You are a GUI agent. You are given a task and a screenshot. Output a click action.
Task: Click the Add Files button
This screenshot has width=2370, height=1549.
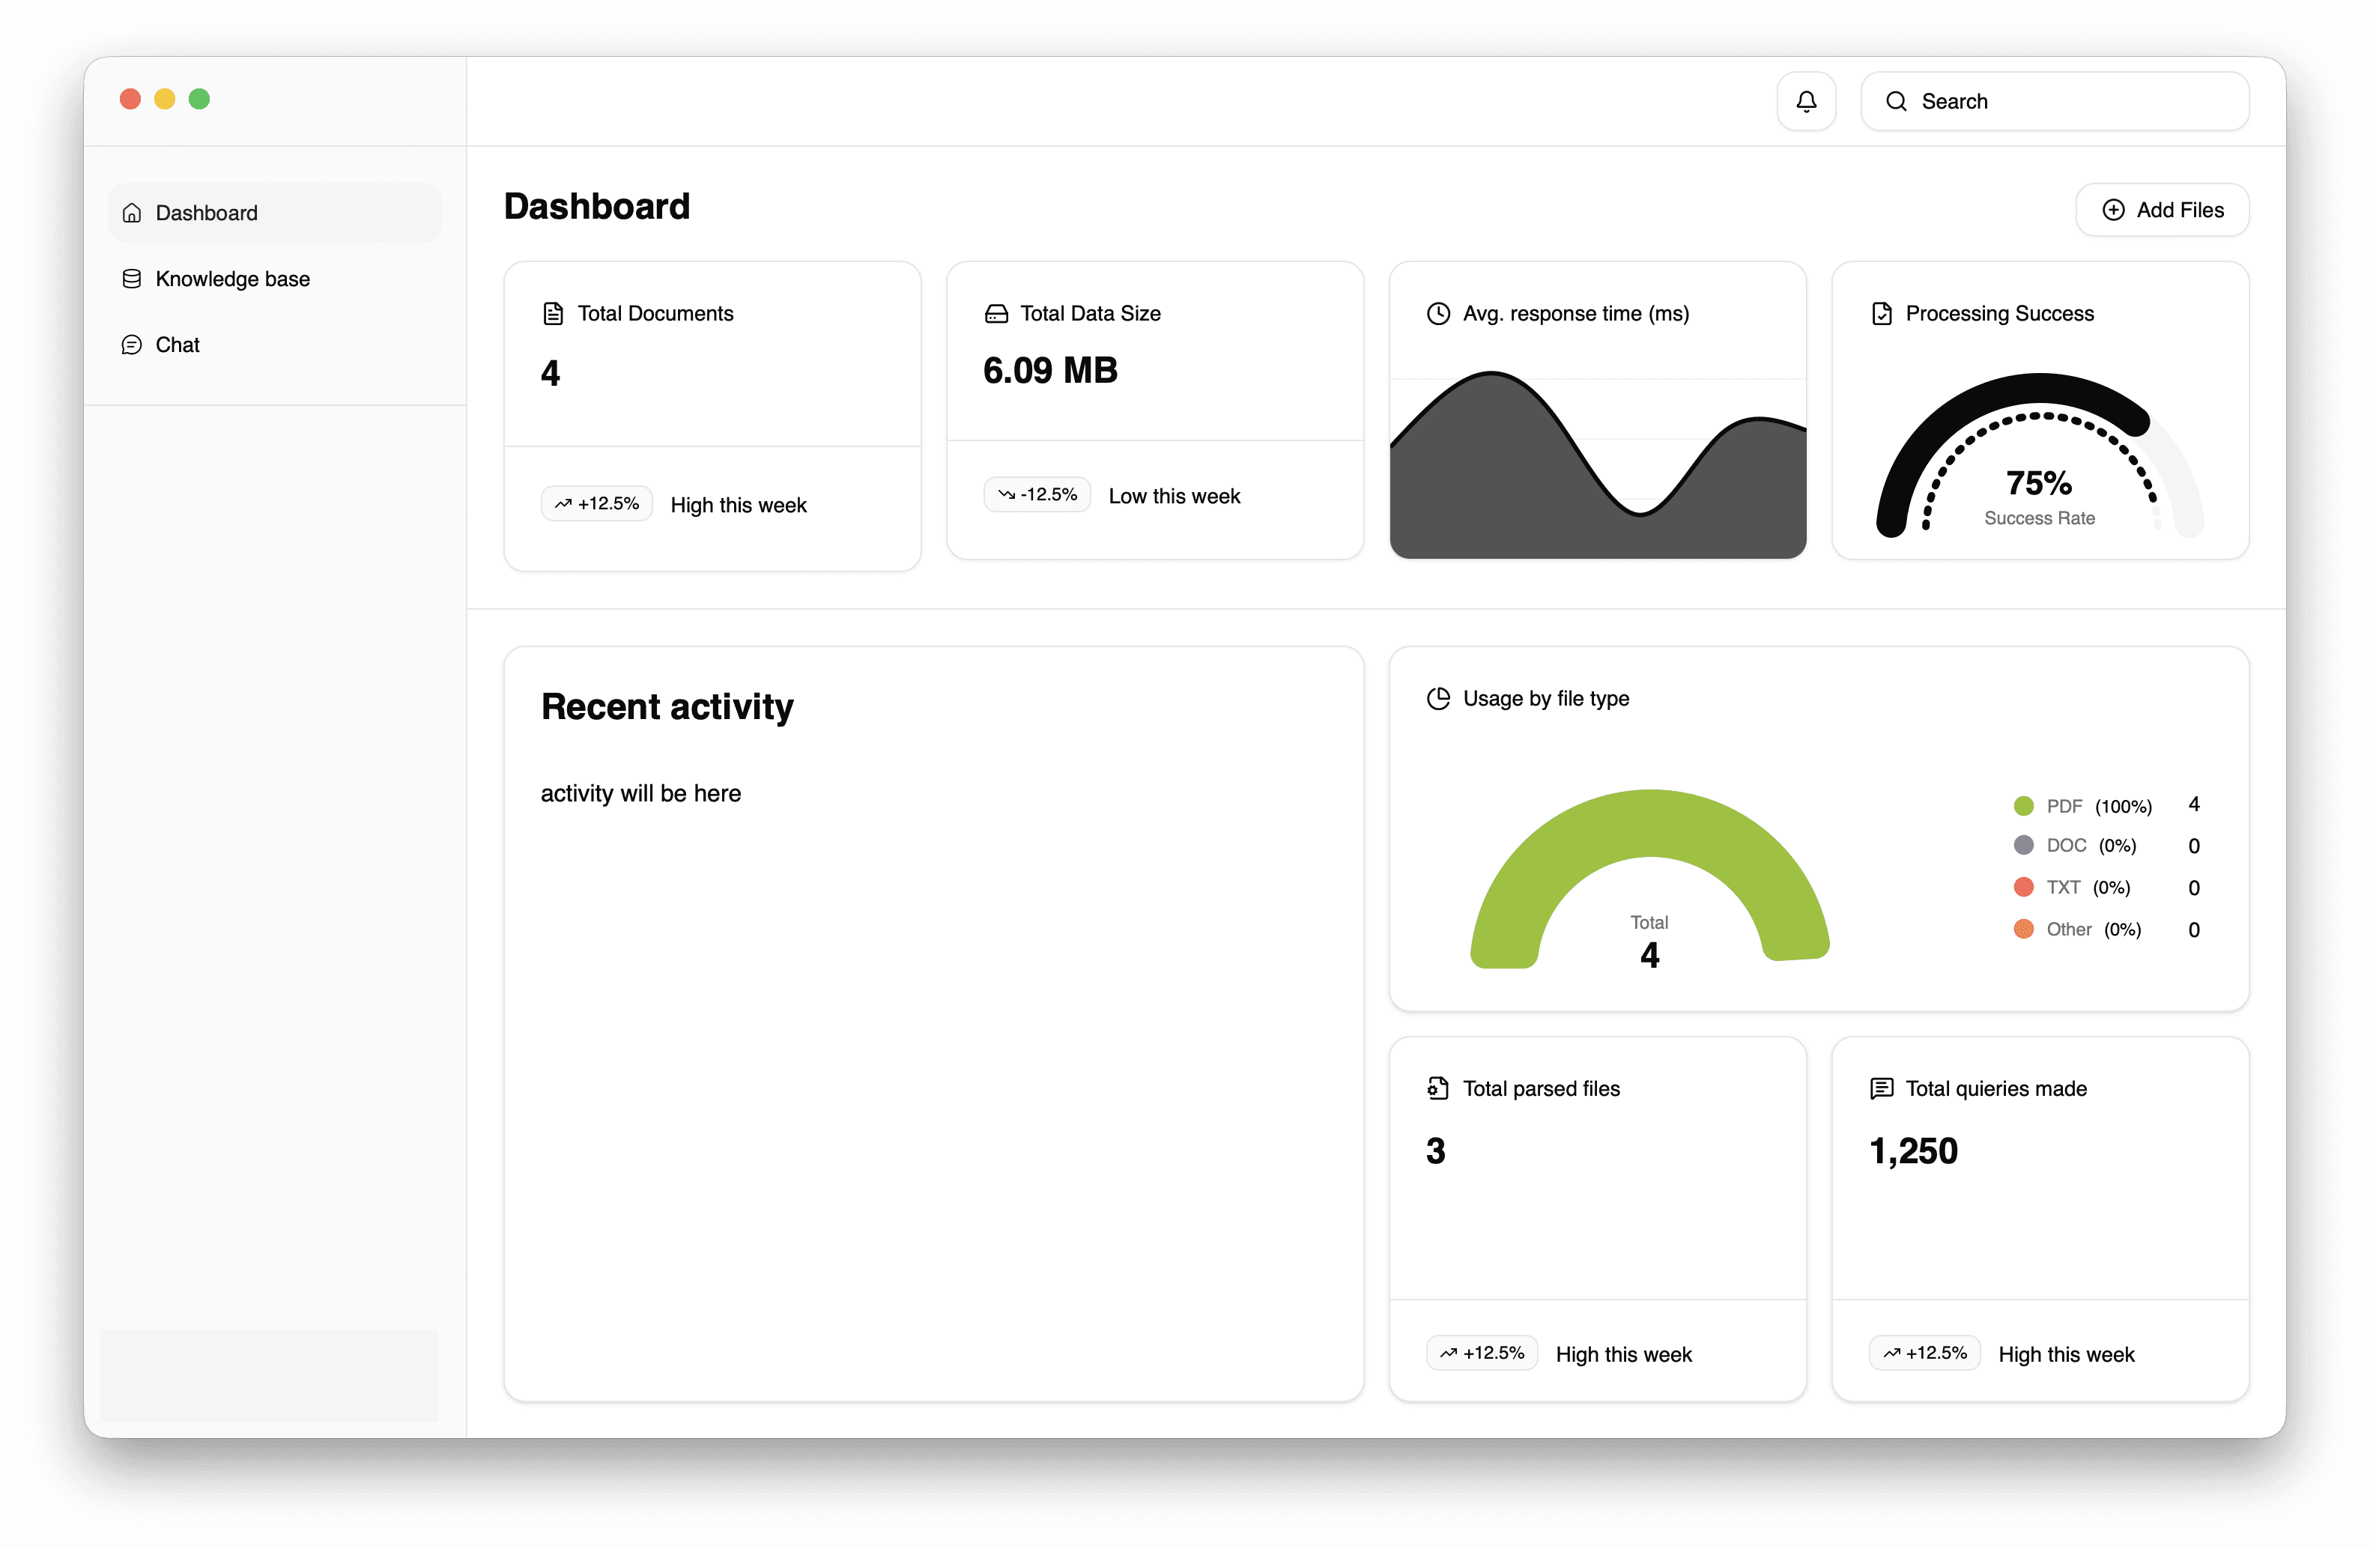(2162, 209)
